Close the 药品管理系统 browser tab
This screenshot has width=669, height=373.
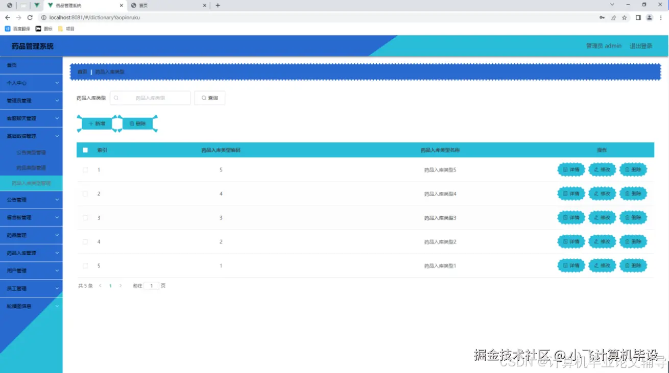coord(121,5)
